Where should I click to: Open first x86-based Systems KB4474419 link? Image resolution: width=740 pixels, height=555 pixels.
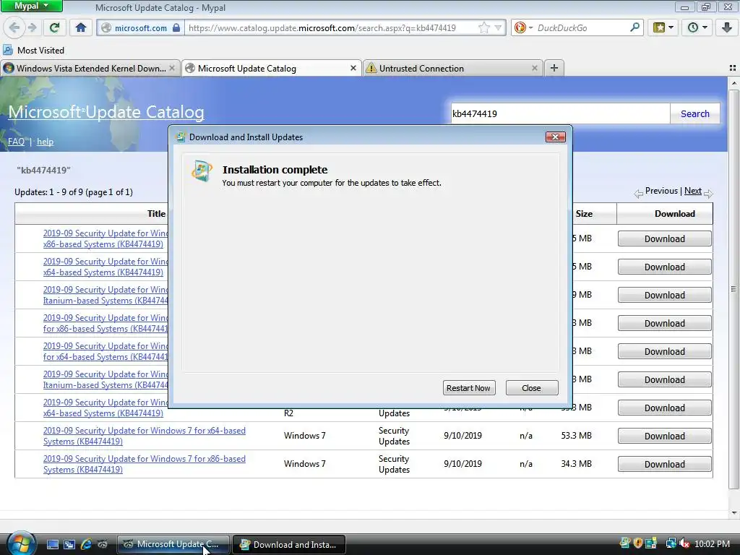click(106, 238)
